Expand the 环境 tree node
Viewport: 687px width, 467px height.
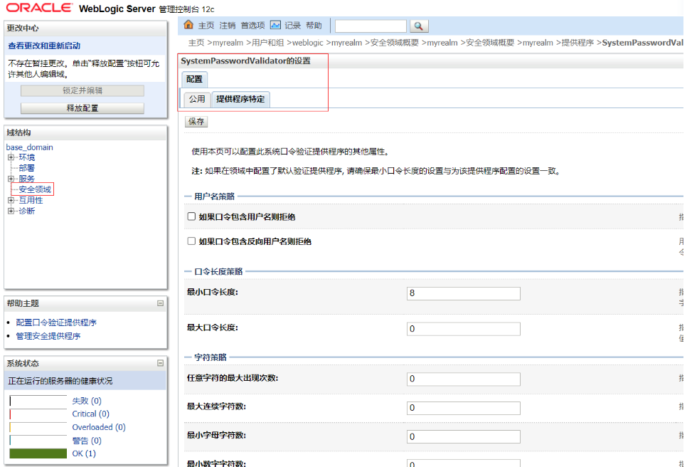point(11,157)
